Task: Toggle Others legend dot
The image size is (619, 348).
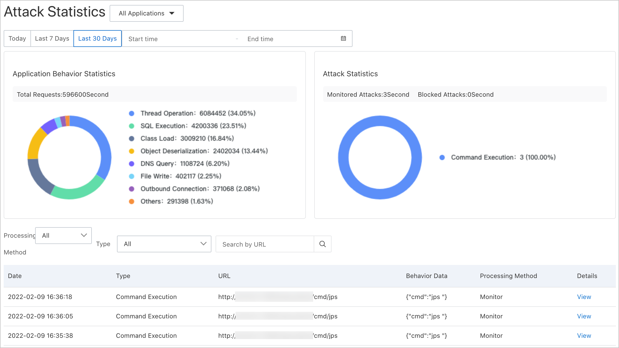Action: click(132, 202)
